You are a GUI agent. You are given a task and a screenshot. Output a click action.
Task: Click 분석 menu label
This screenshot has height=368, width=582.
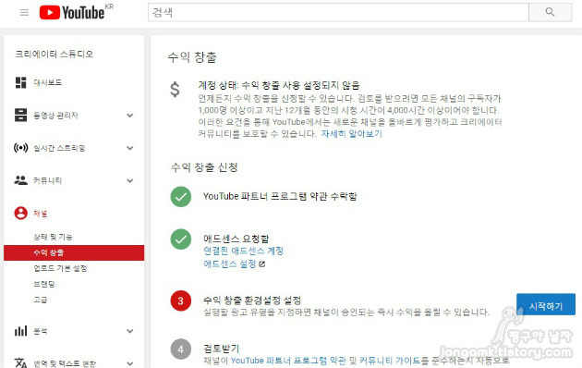click(x=41, y=331)
